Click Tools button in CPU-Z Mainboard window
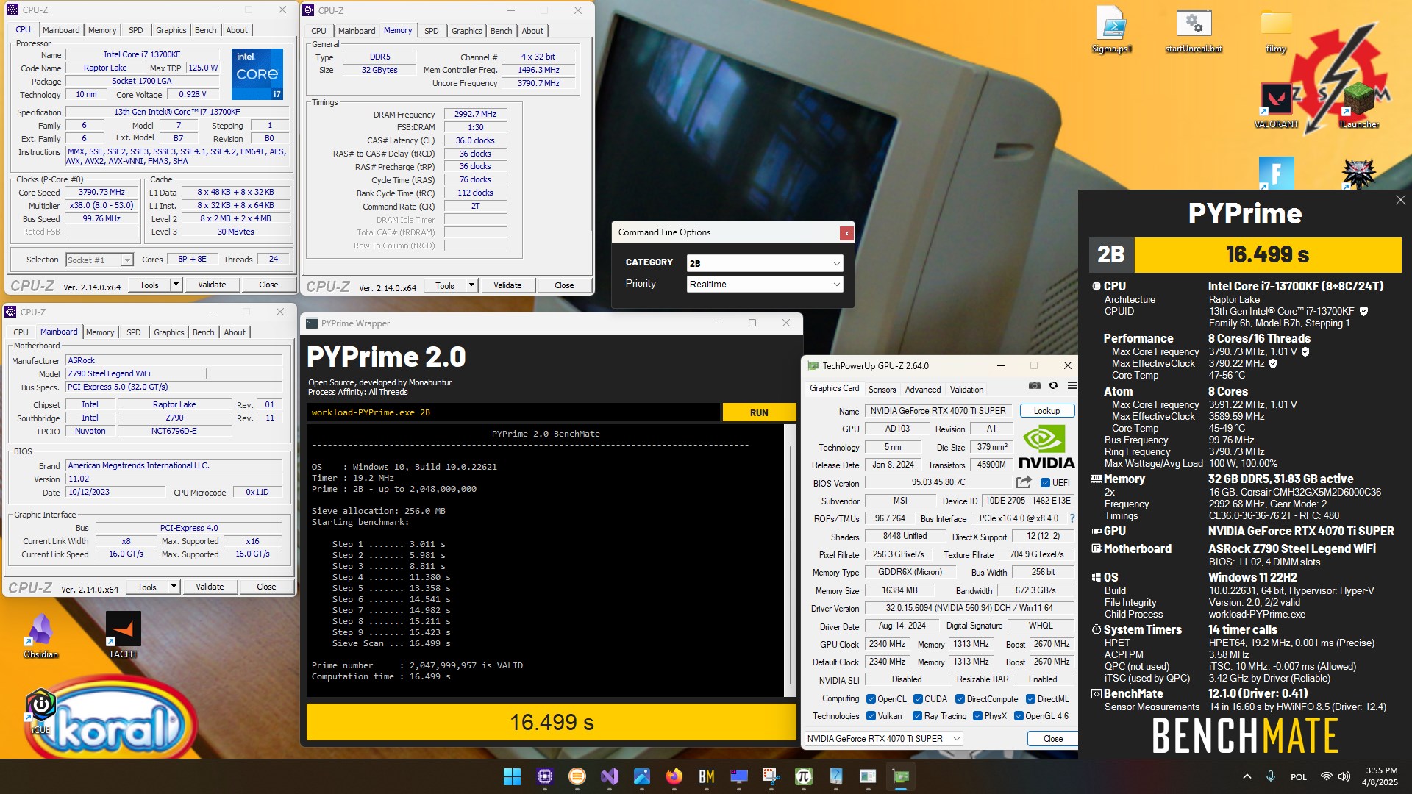 click(x=147, y=587)
